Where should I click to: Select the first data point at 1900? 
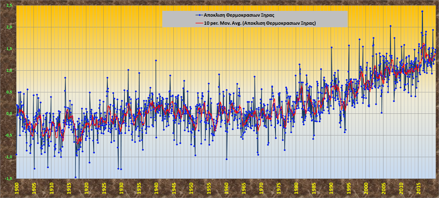tap(16, 154)
